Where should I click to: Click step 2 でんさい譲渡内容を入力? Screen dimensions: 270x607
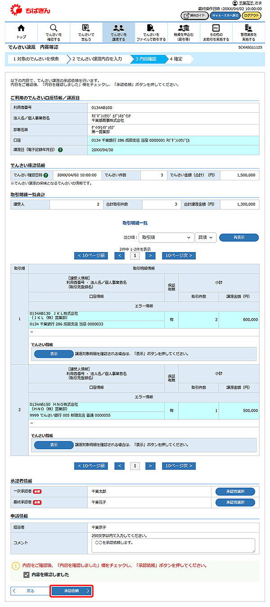[96, 59]
